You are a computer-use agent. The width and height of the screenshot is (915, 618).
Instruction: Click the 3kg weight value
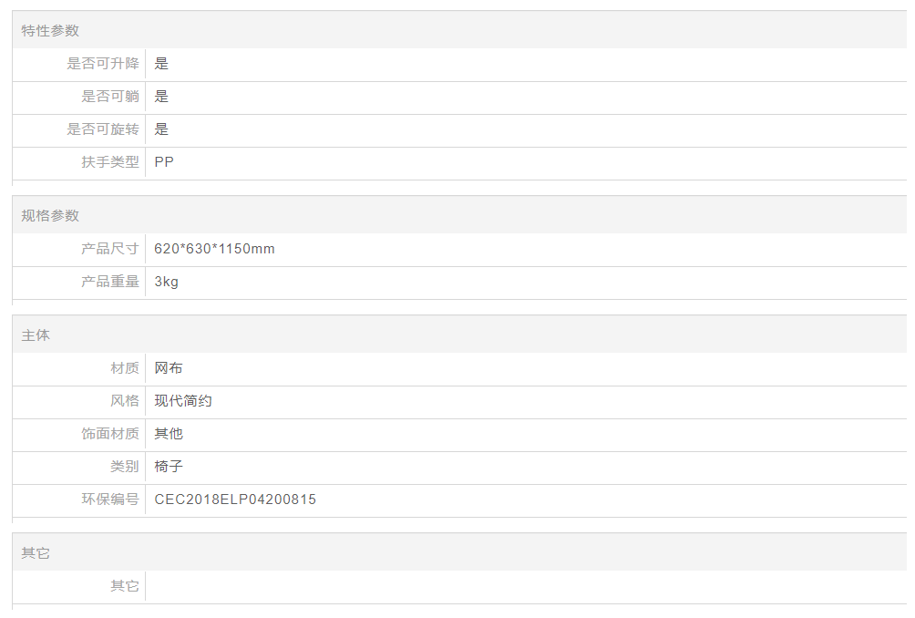[167, 282]
